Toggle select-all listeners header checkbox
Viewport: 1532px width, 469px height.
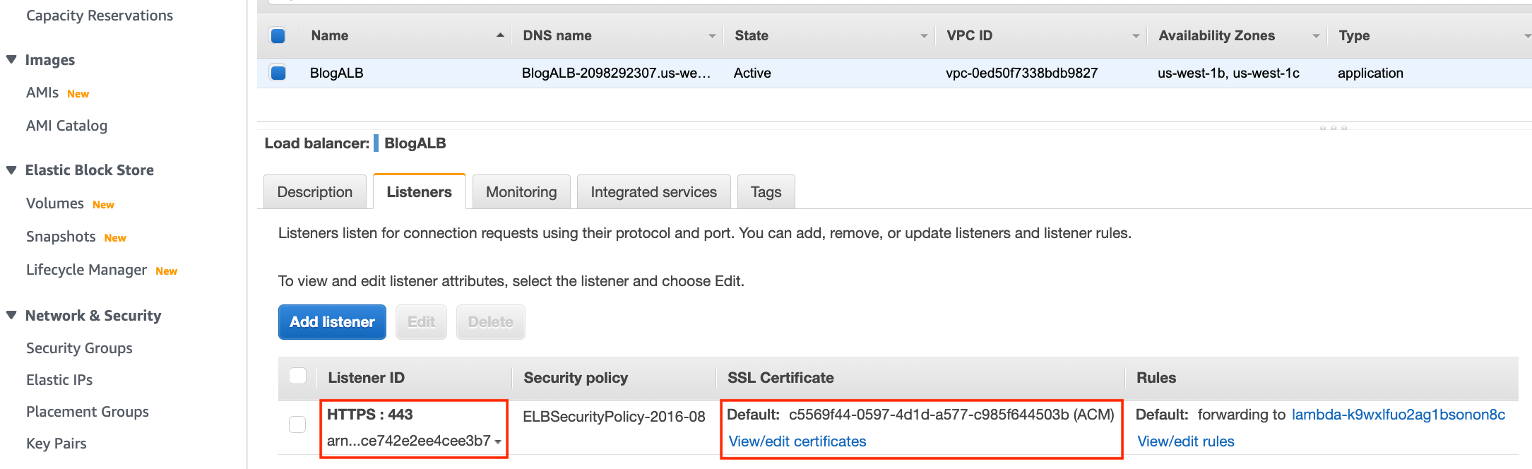coord(297,376)
